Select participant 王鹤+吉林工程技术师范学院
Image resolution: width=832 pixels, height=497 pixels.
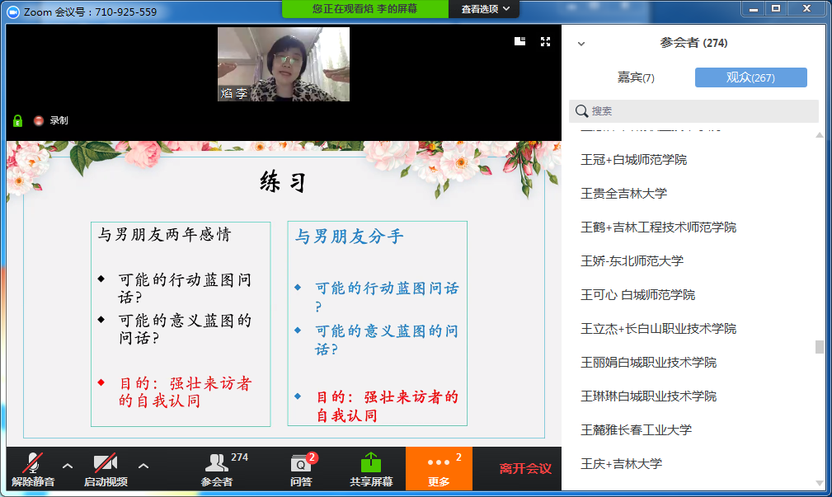pyautogui.click(x=658, y=227)
